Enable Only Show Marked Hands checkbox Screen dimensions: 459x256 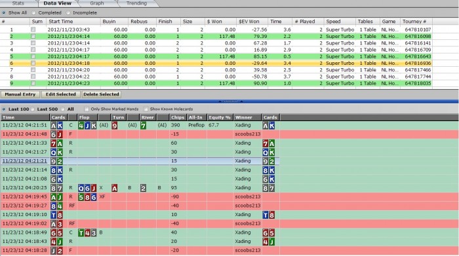point(87,109)
